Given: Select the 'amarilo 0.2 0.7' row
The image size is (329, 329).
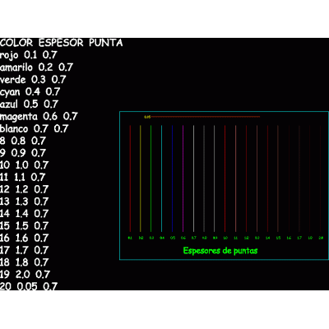Looking at the screenshot, I should [36, 67].
